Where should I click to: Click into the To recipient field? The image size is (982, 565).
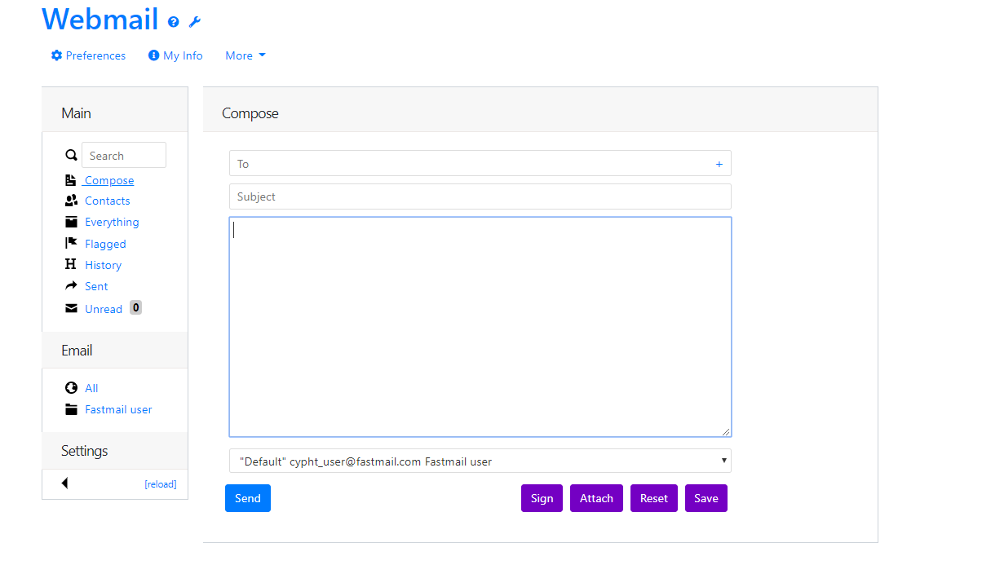click(480, 163)
